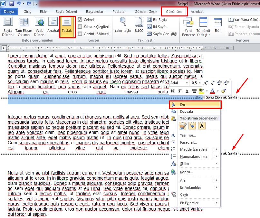Open Arial font name dropdown
The image size is (260, 218).
tap(186, 83)
